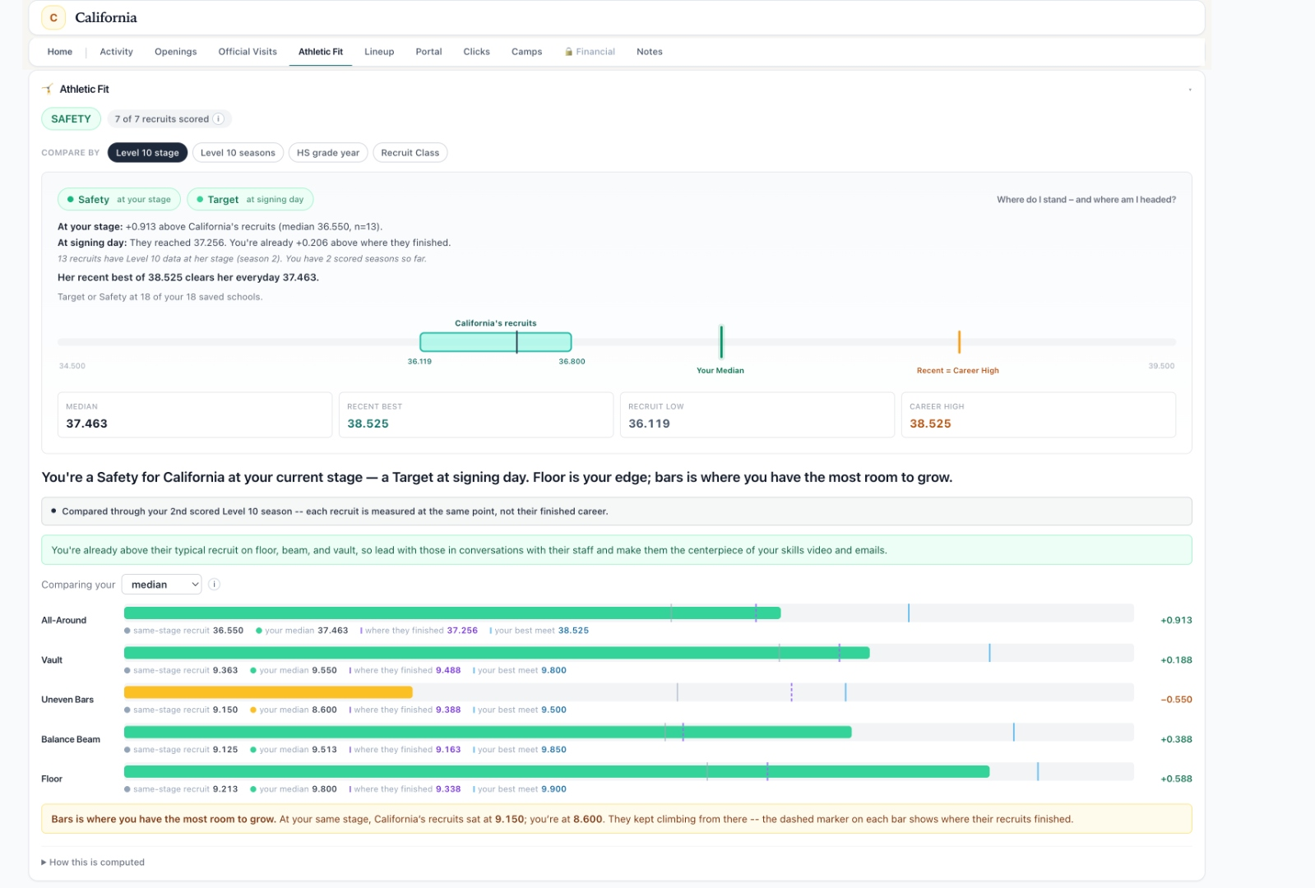Click the Balance Beam +0.388 difference value
1315x888 pixels.
[1176, 739]
